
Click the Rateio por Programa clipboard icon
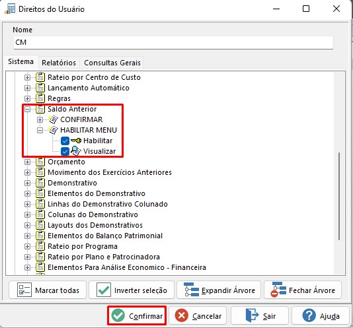coord(40,246)
